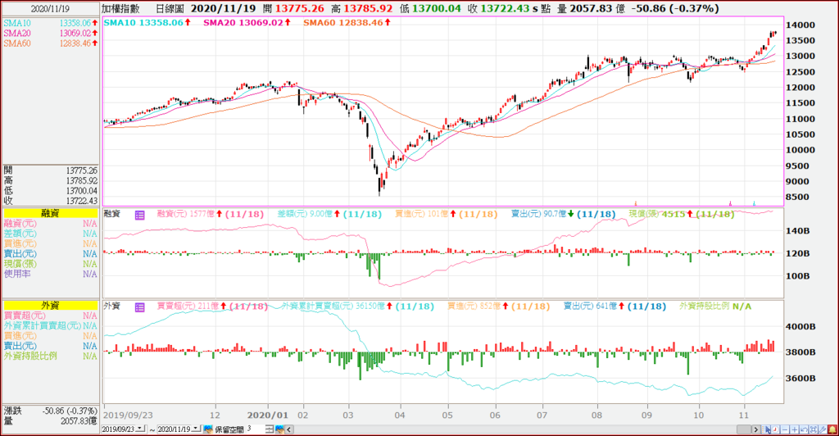839x436 pixels.
Task: Open alerts with the yellow bell icon
Action: tap(832, 429)
